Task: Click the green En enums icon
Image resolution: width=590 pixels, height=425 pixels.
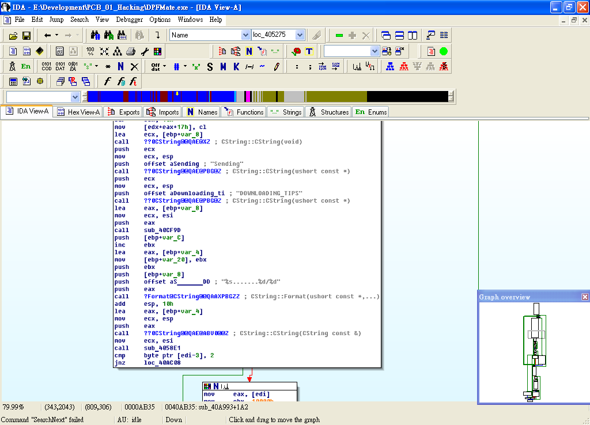Action: click(x=25, y=67)
